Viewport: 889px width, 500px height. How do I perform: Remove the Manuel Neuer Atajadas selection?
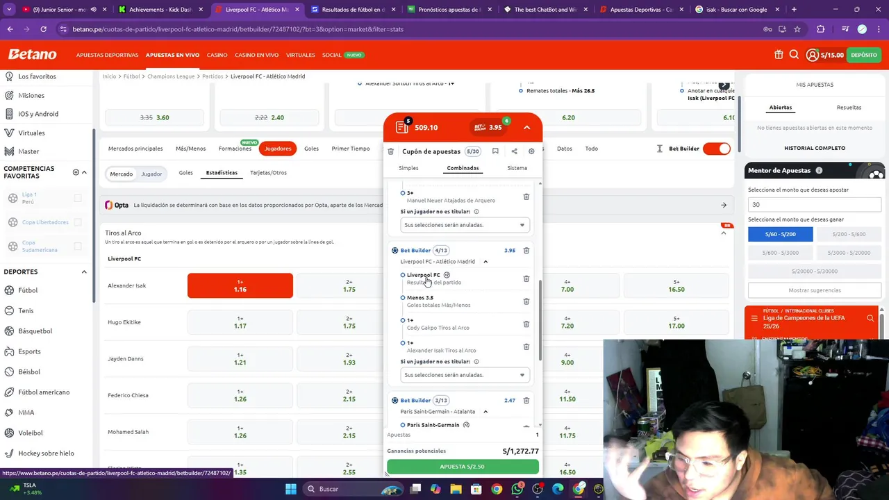[526, 197]
